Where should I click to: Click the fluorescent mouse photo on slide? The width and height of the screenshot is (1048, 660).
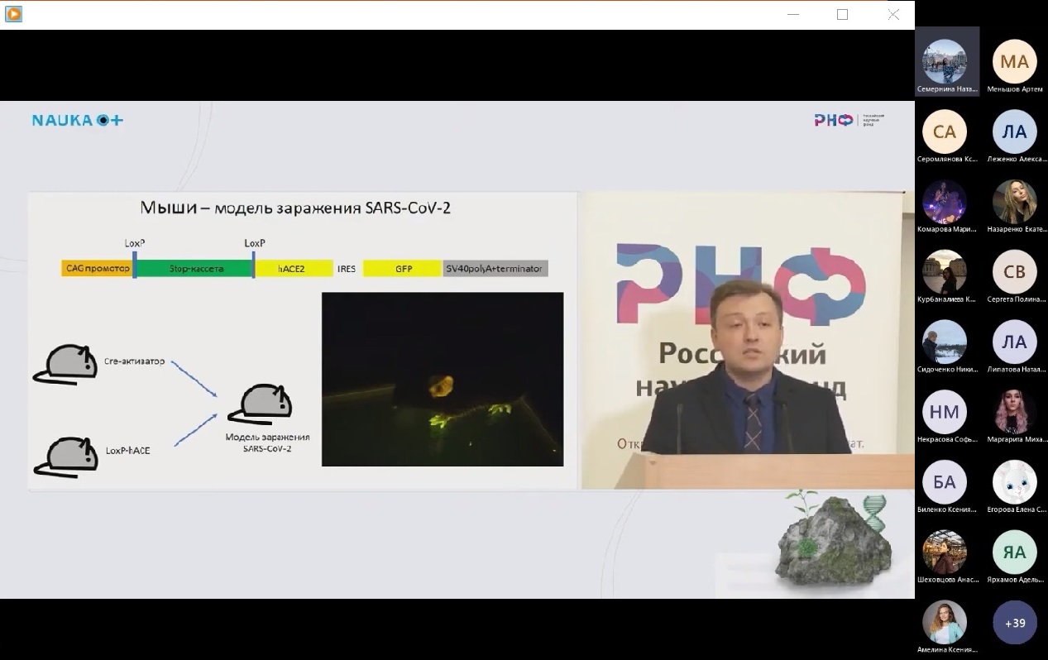(x=443, y=379)
